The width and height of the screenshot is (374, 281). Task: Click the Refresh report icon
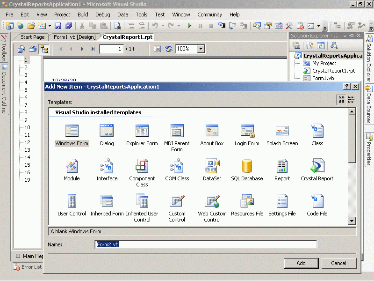click(169, 49)
